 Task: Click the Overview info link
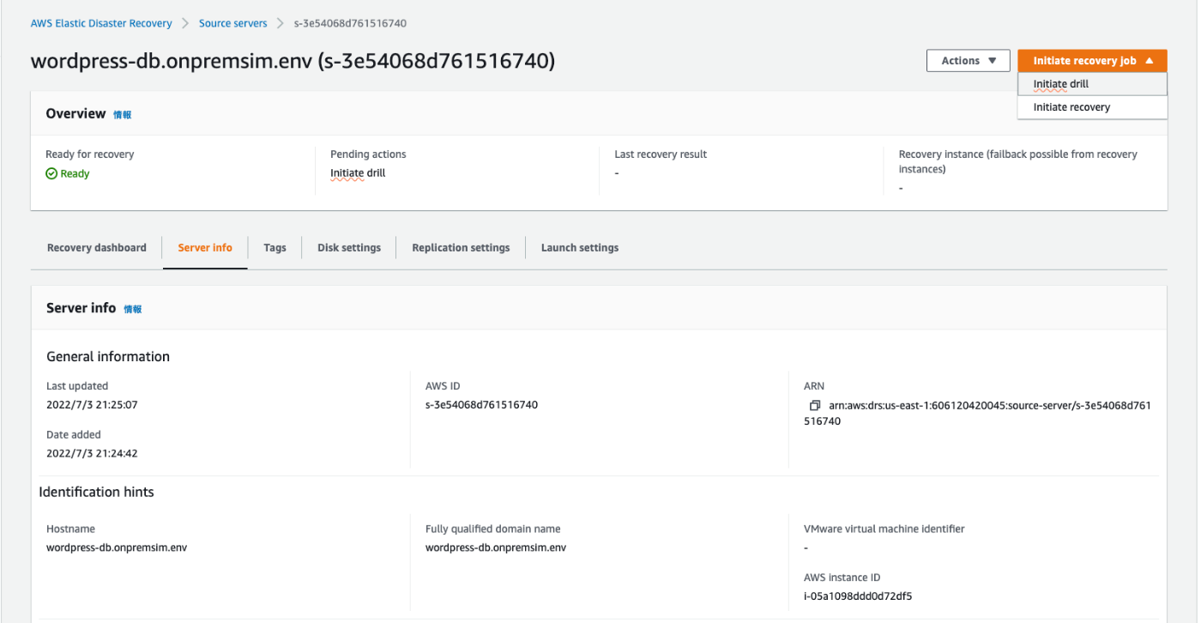point(123,115)
